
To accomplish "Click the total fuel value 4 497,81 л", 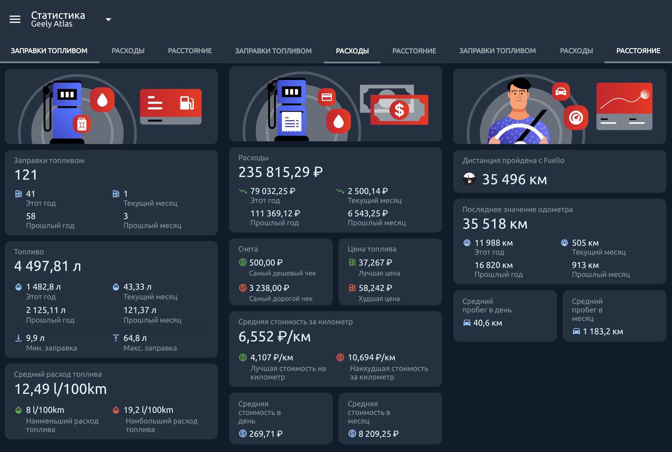I will pyautogui.click(x=48, y=266).
